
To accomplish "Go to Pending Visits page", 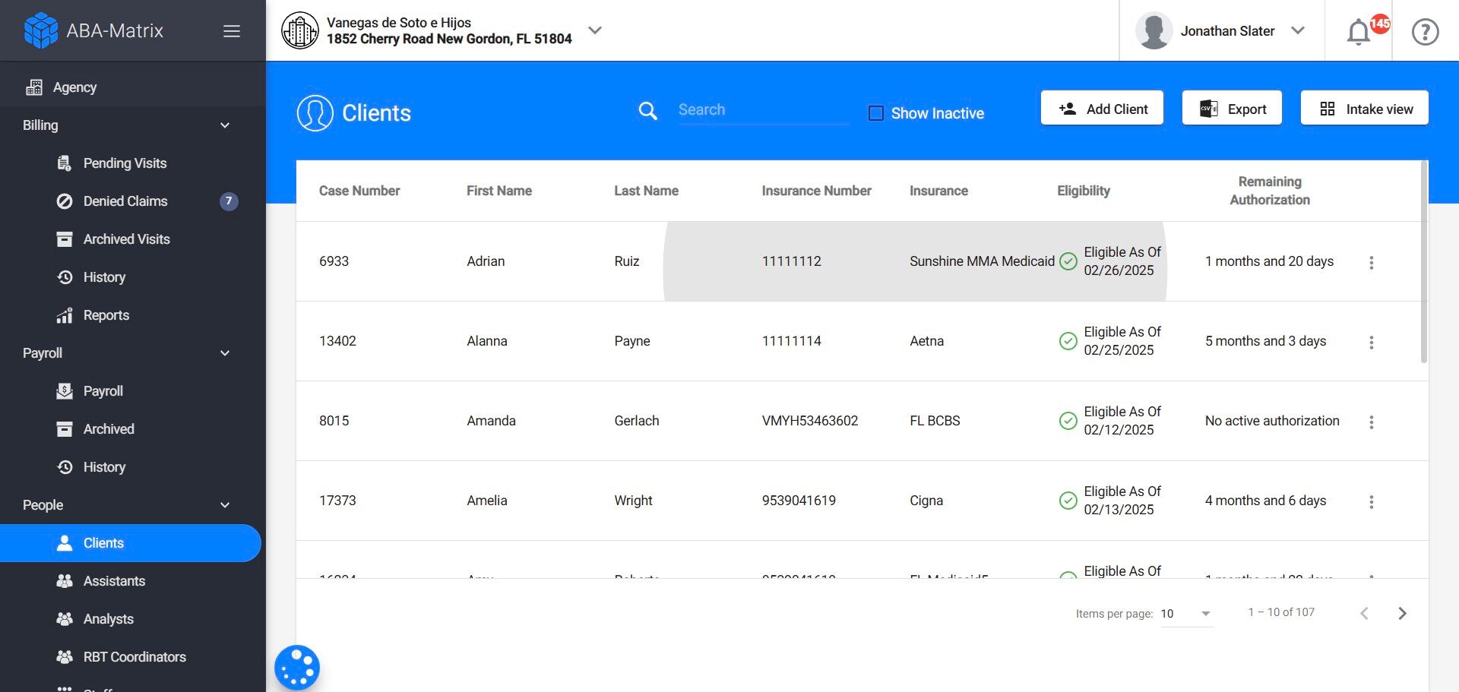I will (125, 163).
